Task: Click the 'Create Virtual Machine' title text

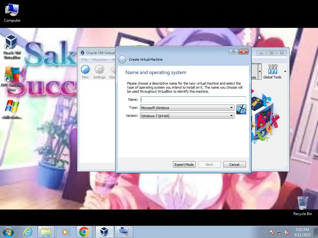Action: (x=146, y=59)
